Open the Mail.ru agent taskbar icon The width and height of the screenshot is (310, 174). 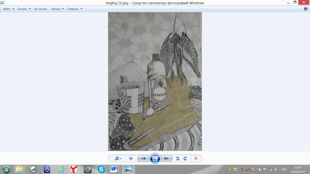coord(87,169)
